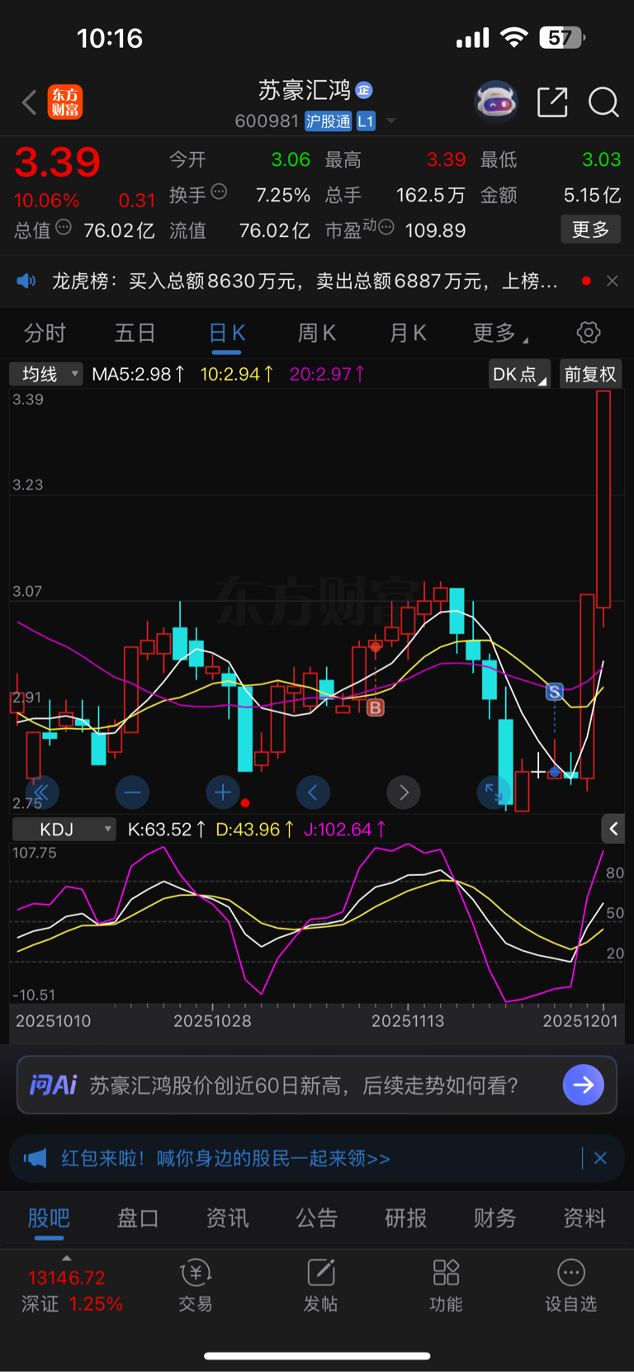
Task: Move chart left with the left arrow
Action: pos(313,793)
